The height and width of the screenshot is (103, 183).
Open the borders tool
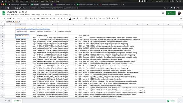click(77, 18)
